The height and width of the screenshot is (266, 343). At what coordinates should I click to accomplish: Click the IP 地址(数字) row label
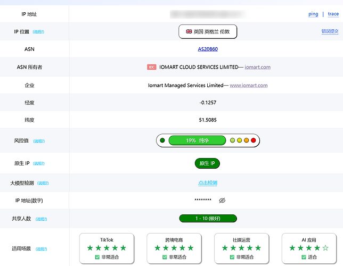click(x=29, y=201)
